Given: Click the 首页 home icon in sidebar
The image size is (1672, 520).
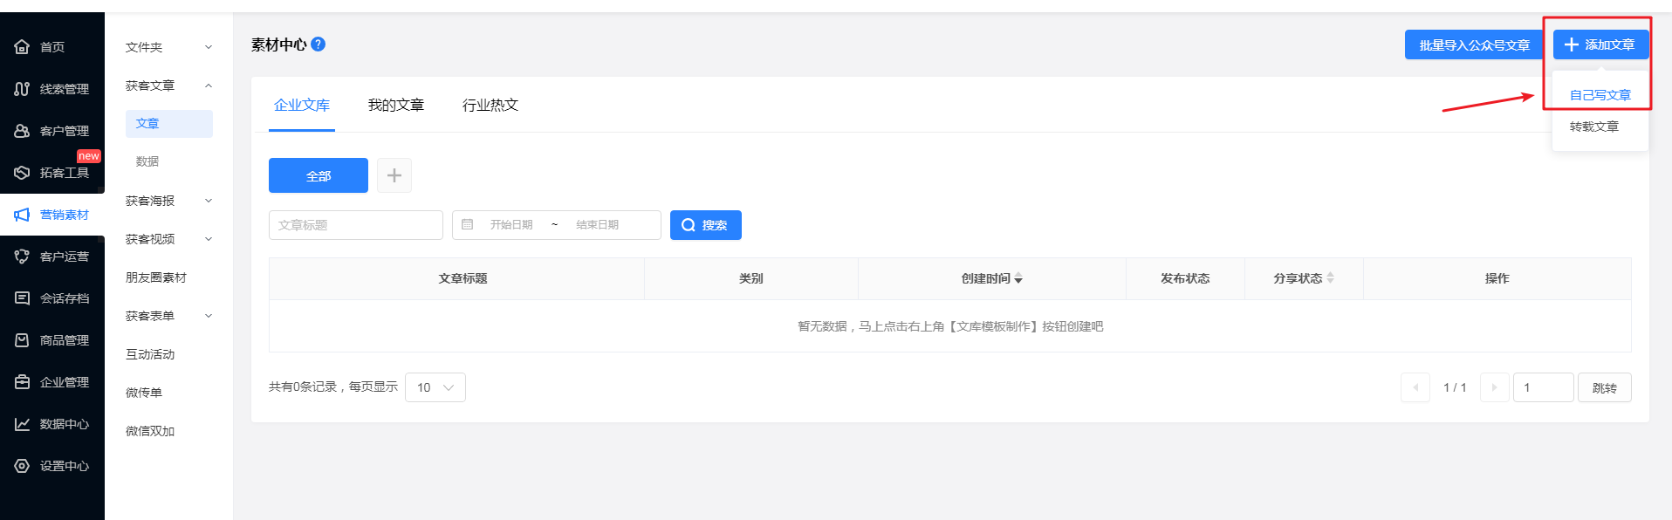Looking at the screenshot, I should coord(22,47).
